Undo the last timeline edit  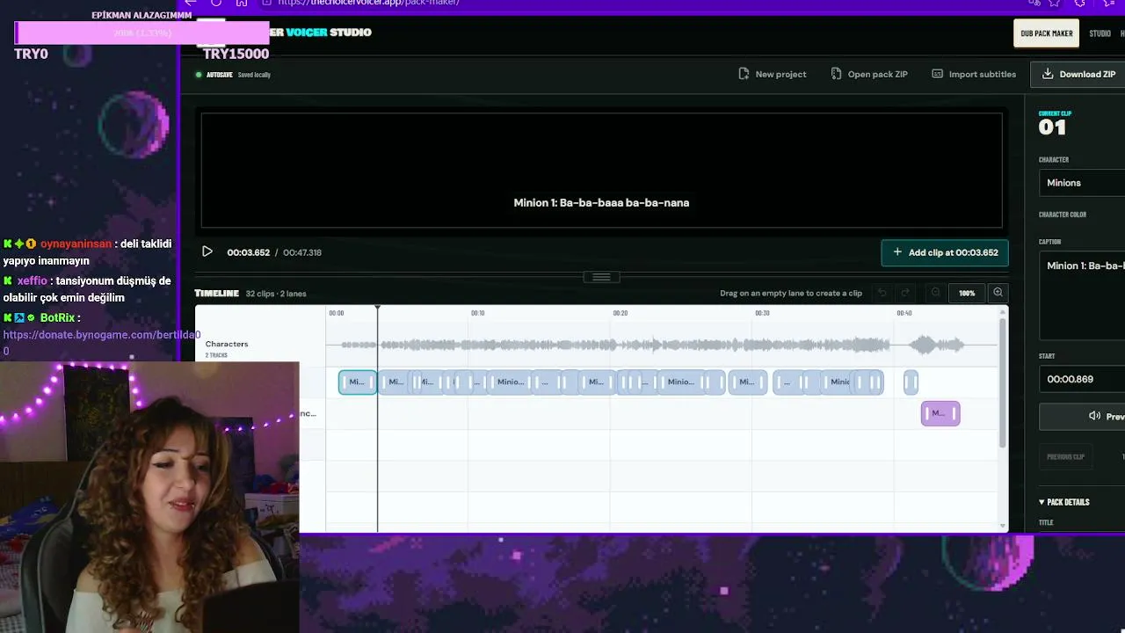pyautogui.click(x=882, y=293)
